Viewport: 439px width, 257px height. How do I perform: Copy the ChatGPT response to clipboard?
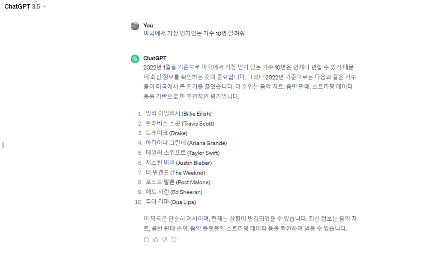pyautogui.click(x=146, y=239)
